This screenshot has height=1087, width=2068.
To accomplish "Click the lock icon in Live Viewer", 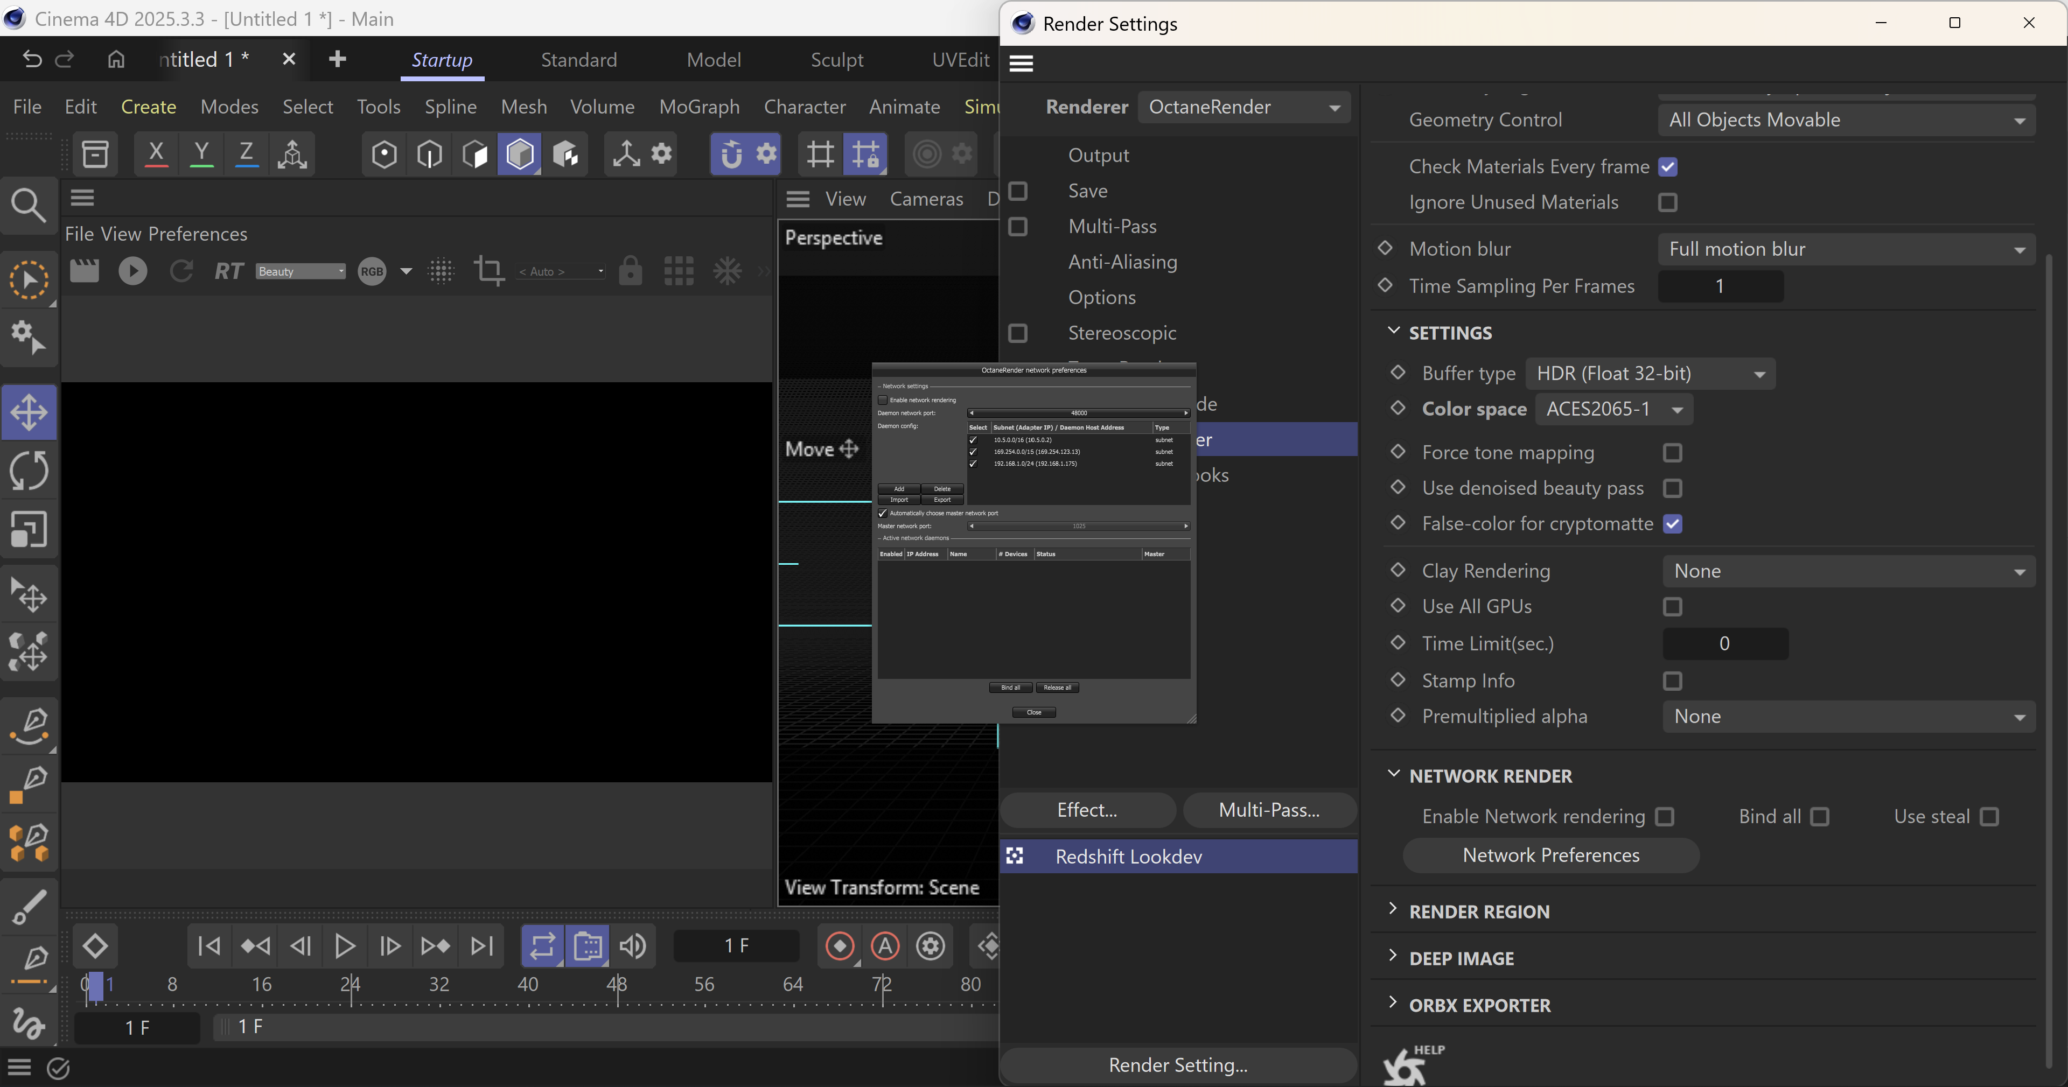I will pos(630,271).
